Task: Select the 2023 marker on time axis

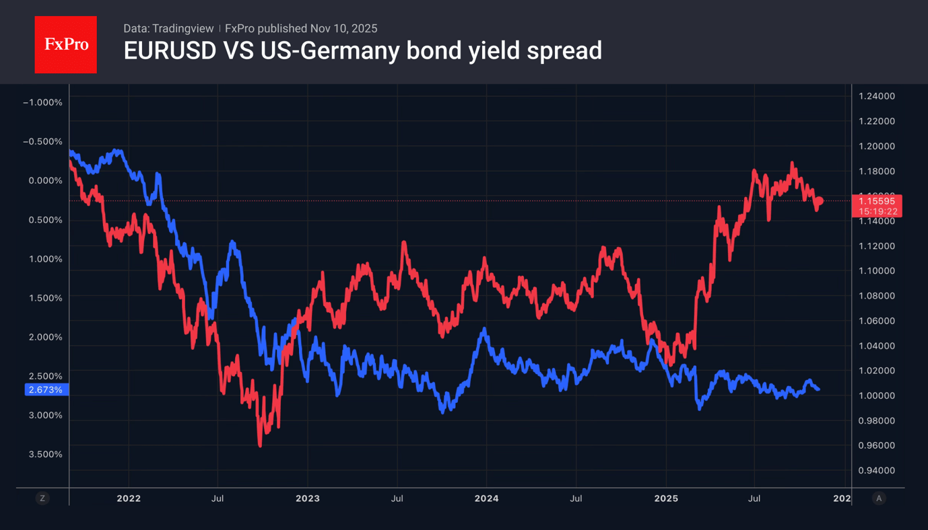Action: coord(308,498)
